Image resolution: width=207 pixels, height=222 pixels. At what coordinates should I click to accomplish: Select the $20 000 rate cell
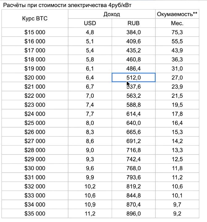[x=35, y=77]
